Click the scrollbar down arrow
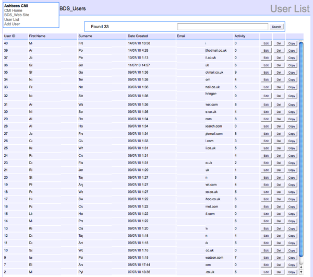The width and height of the screenshot is (313, 277). coord(301,272)
